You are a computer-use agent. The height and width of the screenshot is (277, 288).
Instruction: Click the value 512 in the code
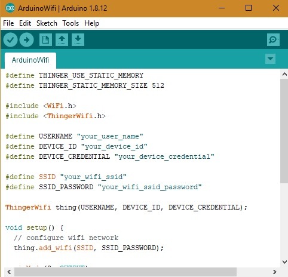[158, 85]
